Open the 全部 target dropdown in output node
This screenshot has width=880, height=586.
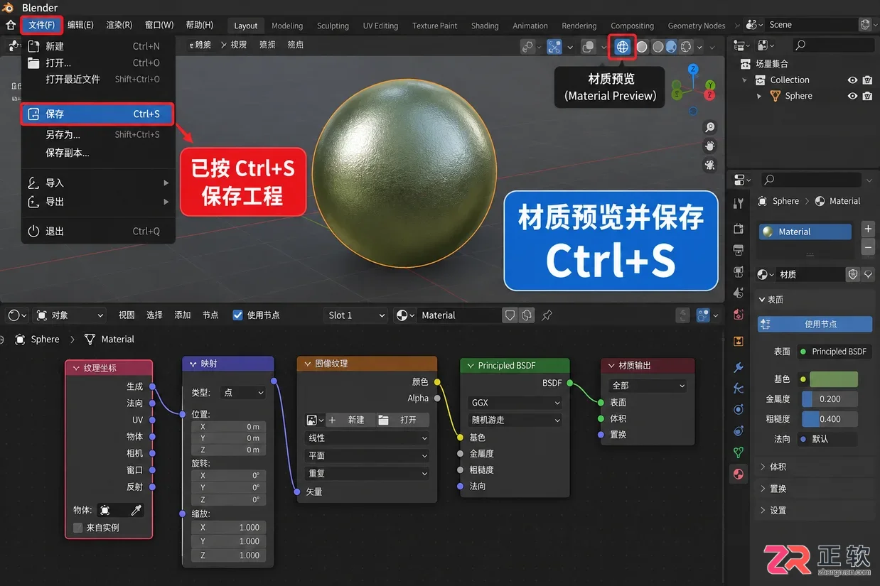click(648, 386)
